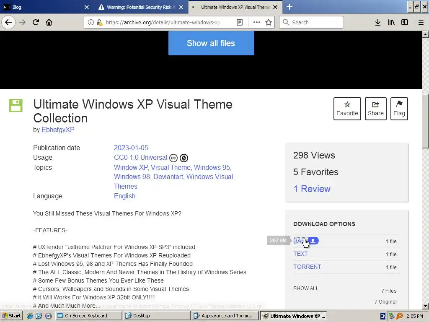Focus the browser Search box

tap(311, 22)
